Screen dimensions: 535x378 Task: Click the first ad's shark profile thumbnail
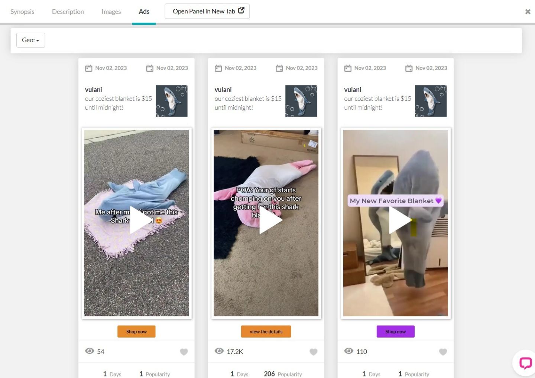(x=172, y=101)
